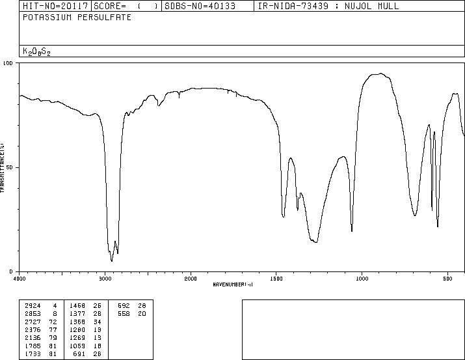Select the SDBS-NO=40133 header cell
This screenshot has height=360, width=465.
tap(207, 6)
